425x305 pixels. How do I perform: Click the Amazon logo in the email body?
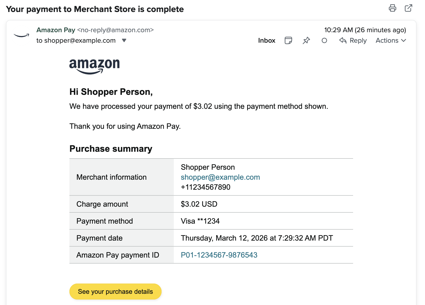[94, 66]
